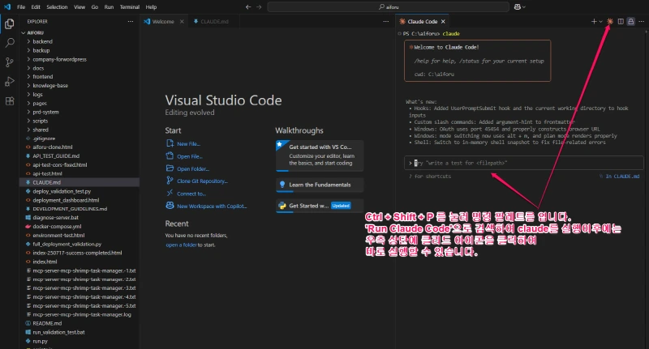Screen dimensions: 649x349
Task: Click the Connect to... link
Action: coord(191,194)
